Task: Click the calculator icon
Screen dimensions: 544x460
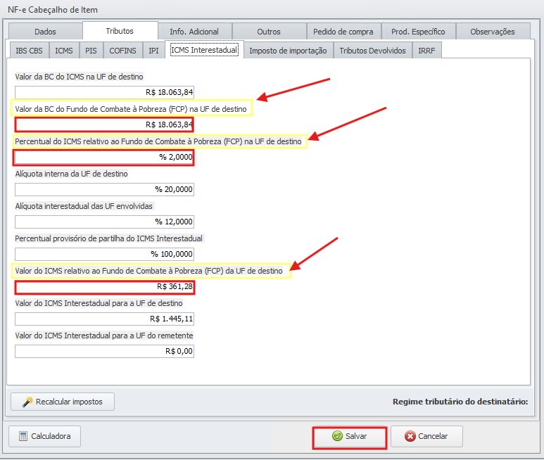Action: pyautogui.click(x=23, y=436)
